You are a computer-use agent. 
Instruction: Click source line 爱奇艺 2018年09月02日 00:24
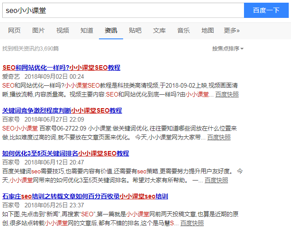tap(43, 76)
